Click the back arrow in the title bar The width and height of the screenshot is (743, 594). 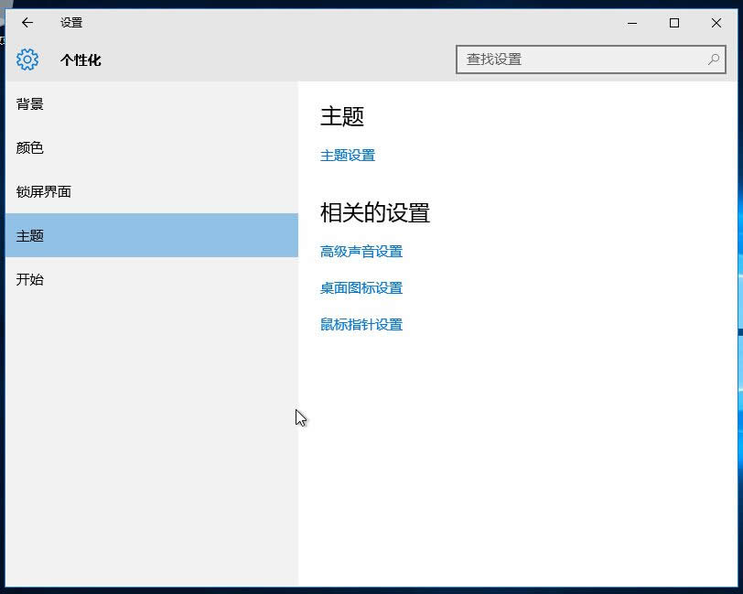27,23
